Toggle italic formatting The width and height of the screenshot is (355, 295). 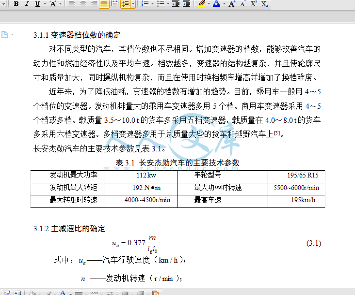(27, 3)
